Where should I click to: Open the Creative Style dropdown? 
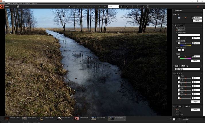(188, 69)
